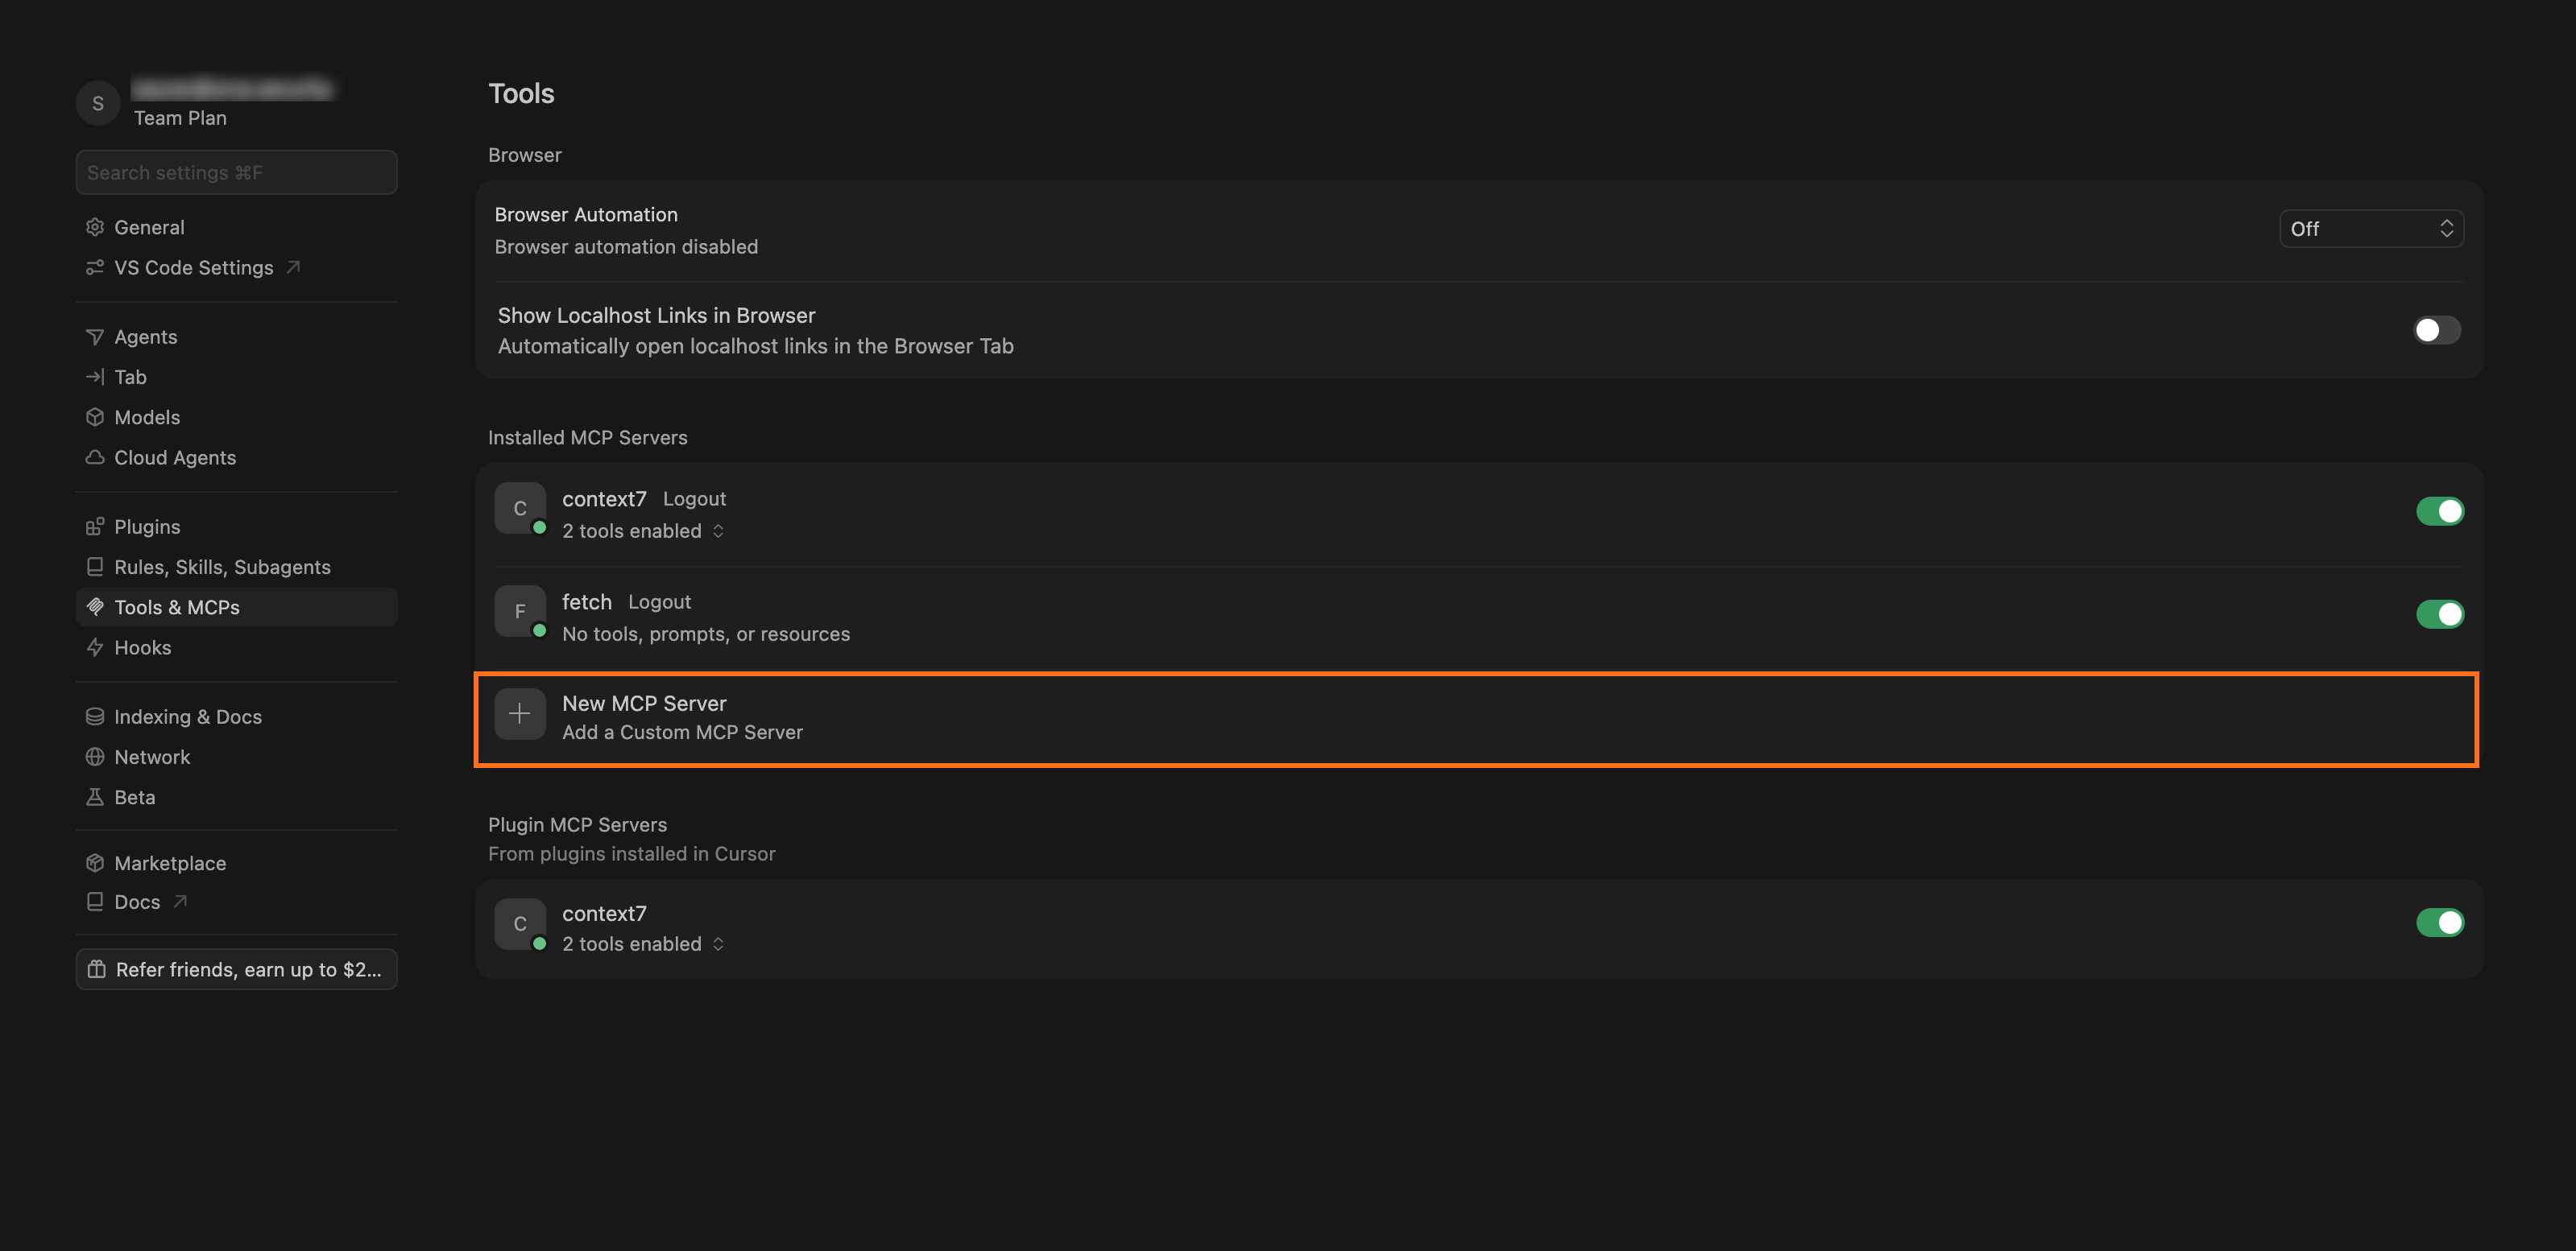Click the plus icon for New MCP Server
The width and height of the screenshot is (2576, 1251).
pyautogui.click(x=520, y=713)
